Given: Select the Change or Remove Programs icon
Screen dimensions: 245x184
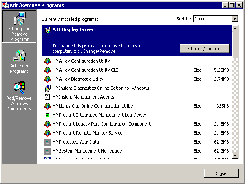Looking at the screenshot, I should (19, 19).
